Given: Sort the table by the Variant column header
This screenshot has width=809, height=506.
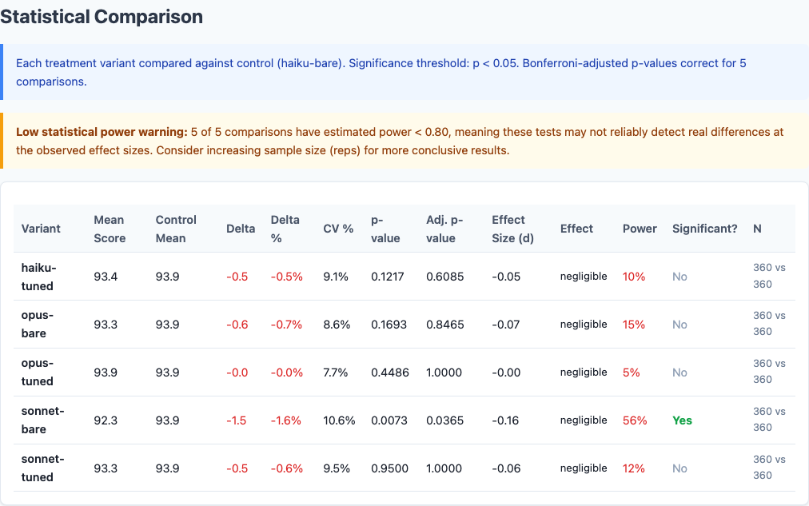Looking at the screenshot, I should click(x=41, y=228).
